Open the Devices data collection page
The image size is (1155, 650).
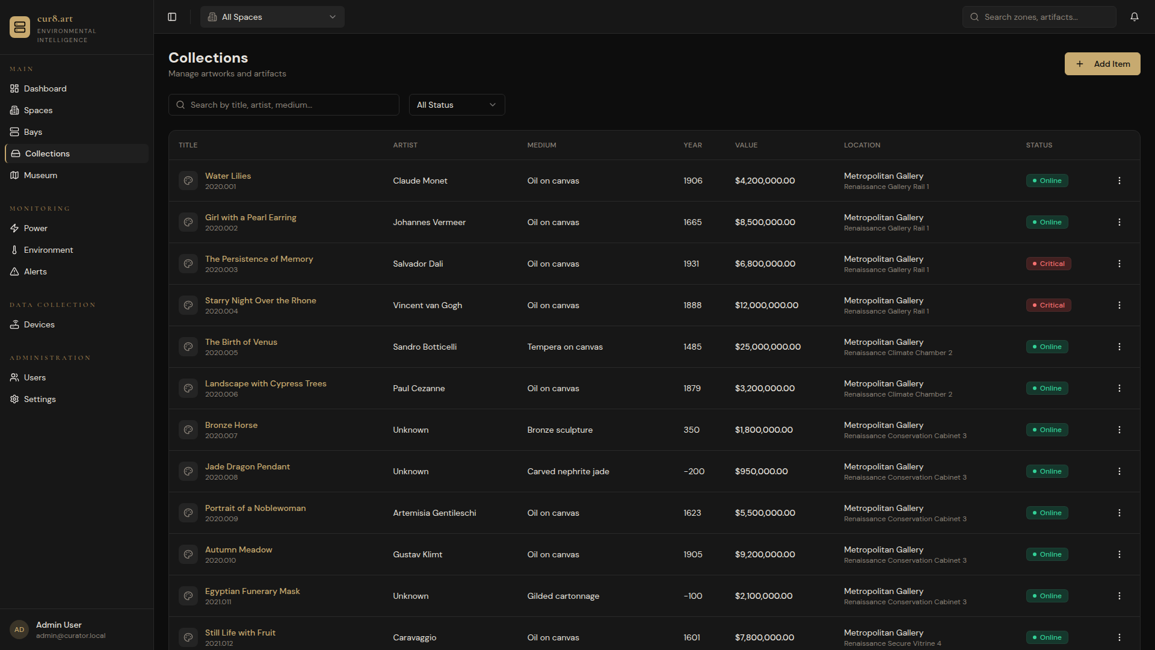39,324
